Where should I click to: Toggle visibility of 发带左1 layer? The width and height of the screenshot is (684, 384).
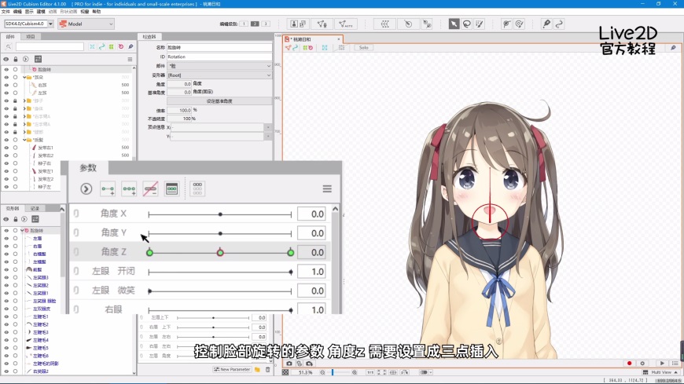click(x=6, y=171)
